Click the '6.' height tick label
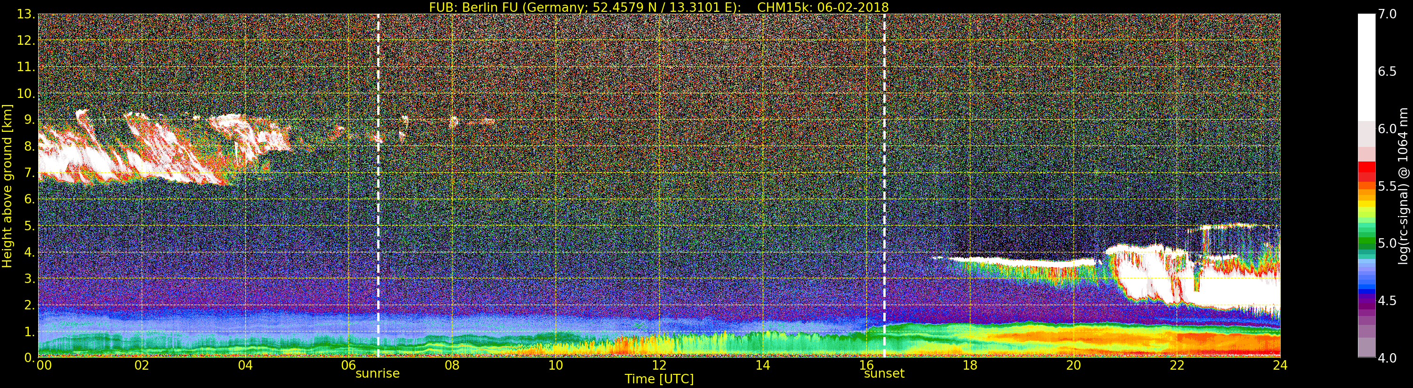This screenshot has height=388, width=1413. 29,199
